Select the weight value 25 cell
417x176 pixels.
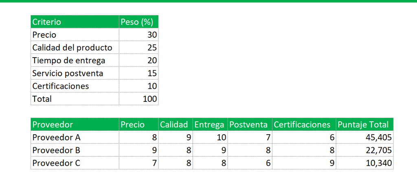pyautogui.click(x=138, y=48)
